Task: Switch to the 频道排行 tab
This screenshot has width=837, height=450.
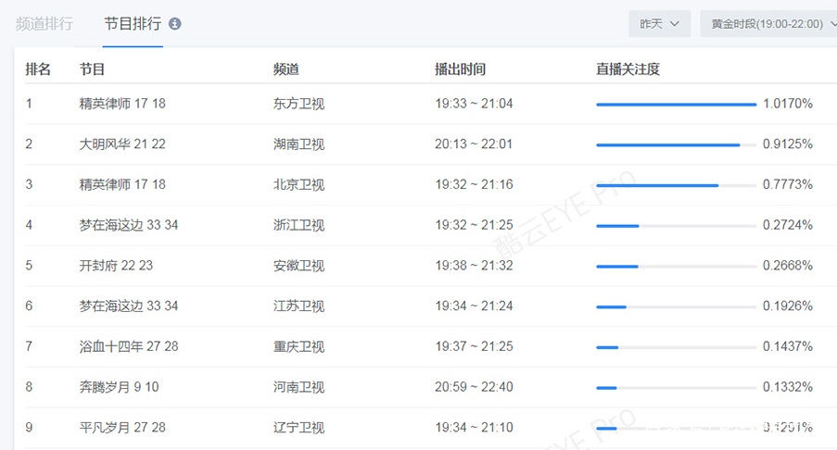Action: coord(44,24)
